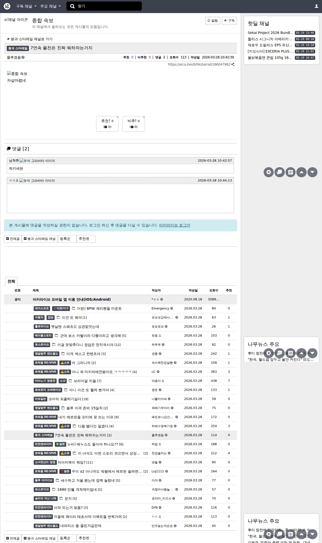Image resolution: width=322 pixels, height=543 pixels.
Task: Downvote the post with 비추! button
Action: point(134,124)
